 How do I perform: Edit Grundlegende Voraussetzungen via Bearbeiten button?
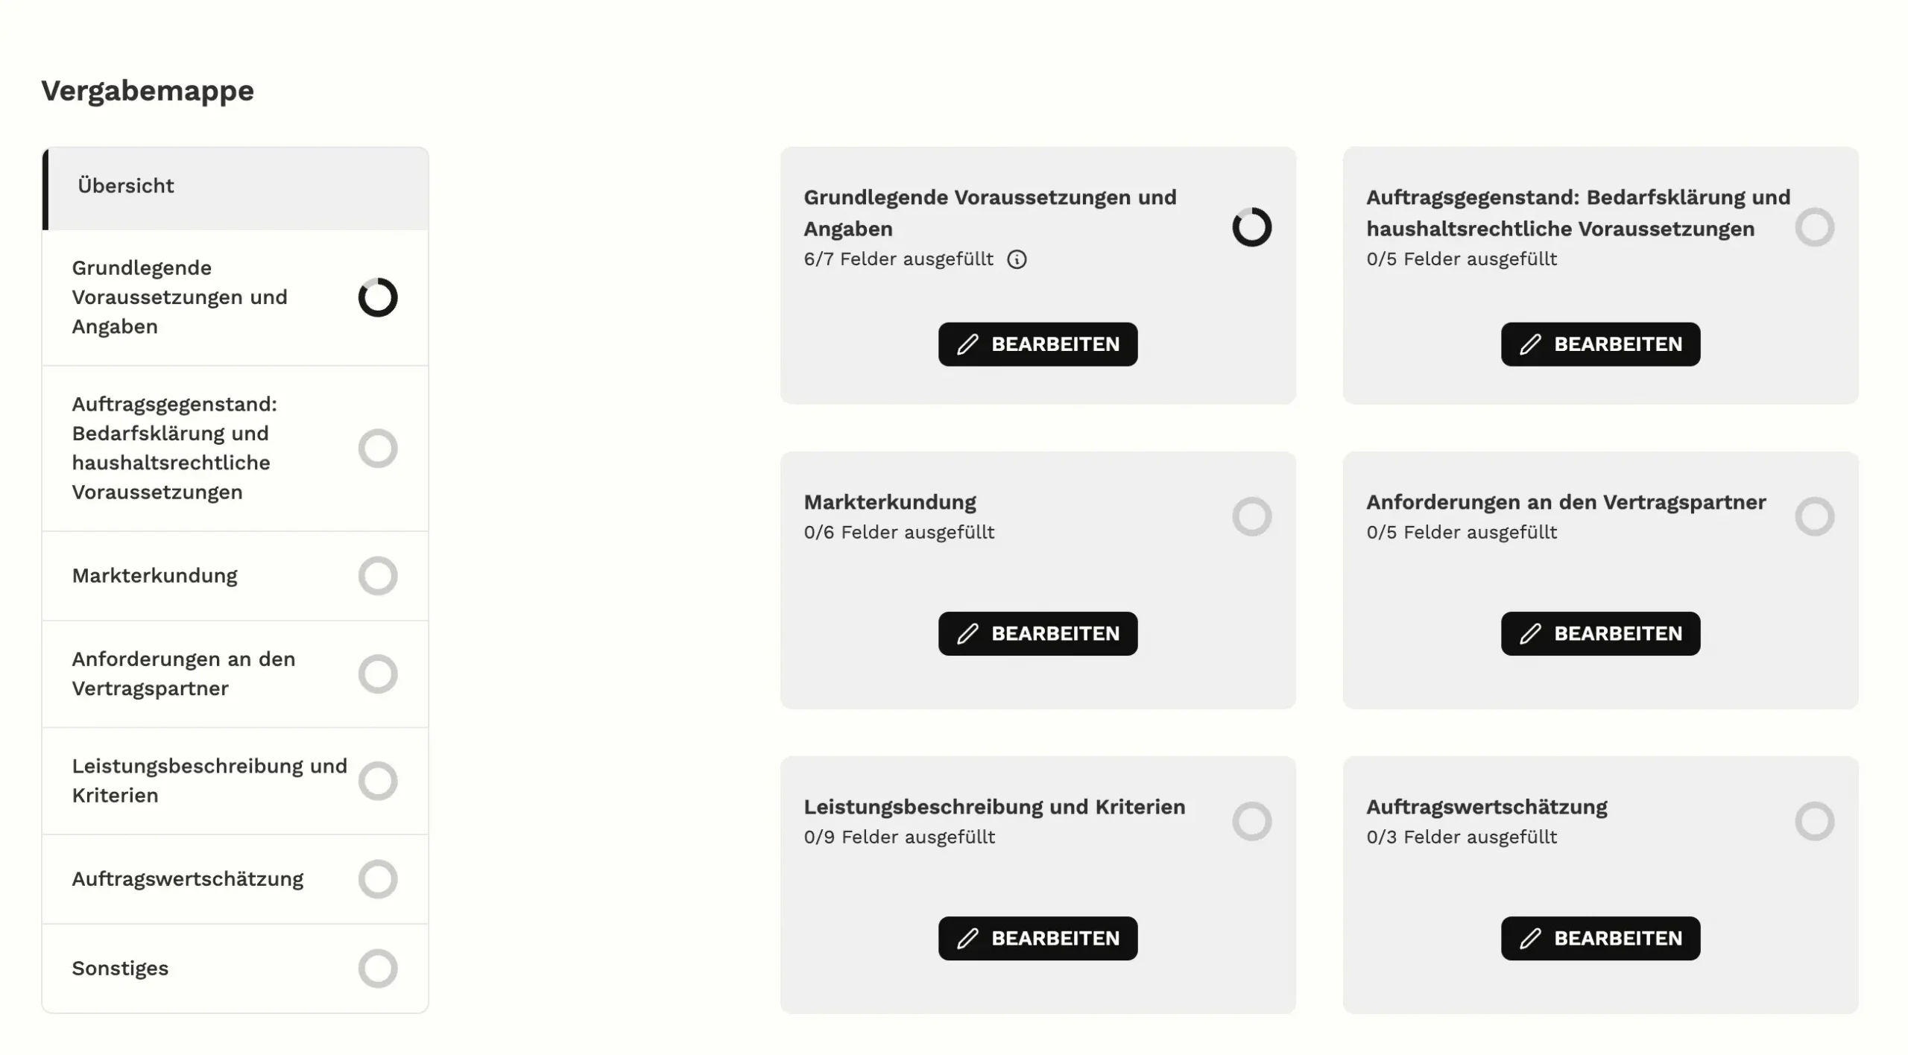tap(1037, 344)
